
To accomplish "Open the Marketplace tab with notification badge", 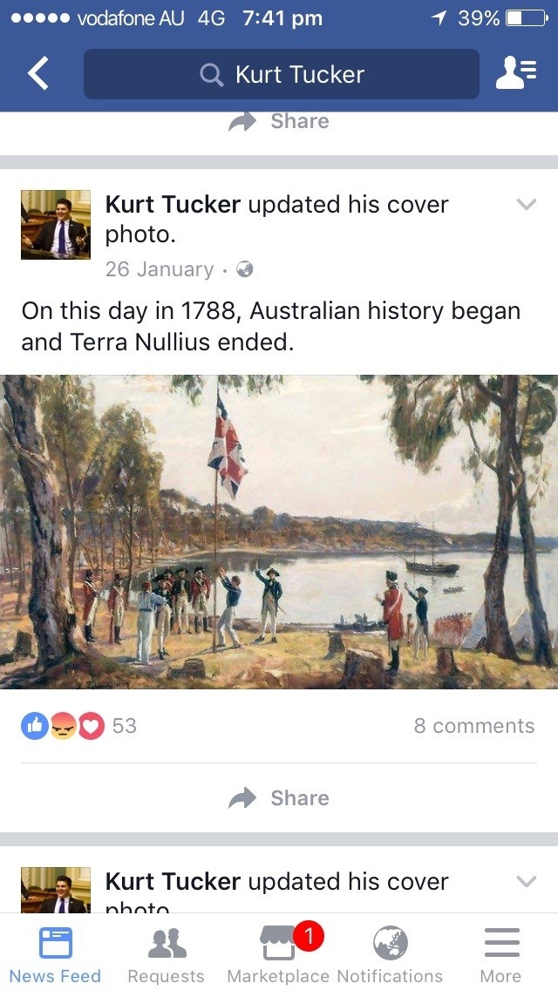I will click(x=278, y=953).
